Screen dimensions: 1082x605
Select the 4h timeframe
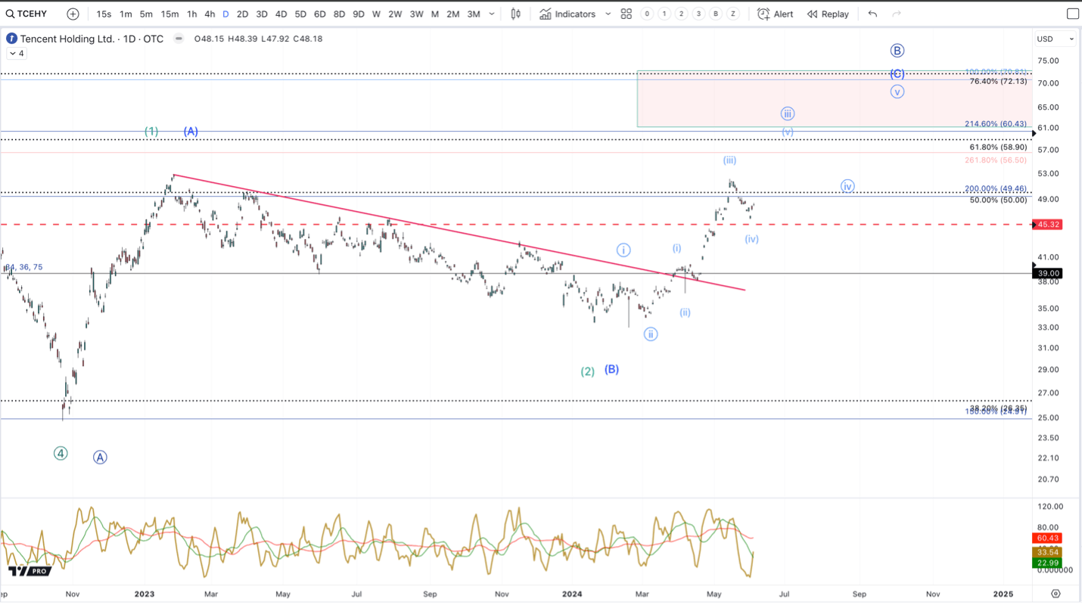click(x=210, y=14)
